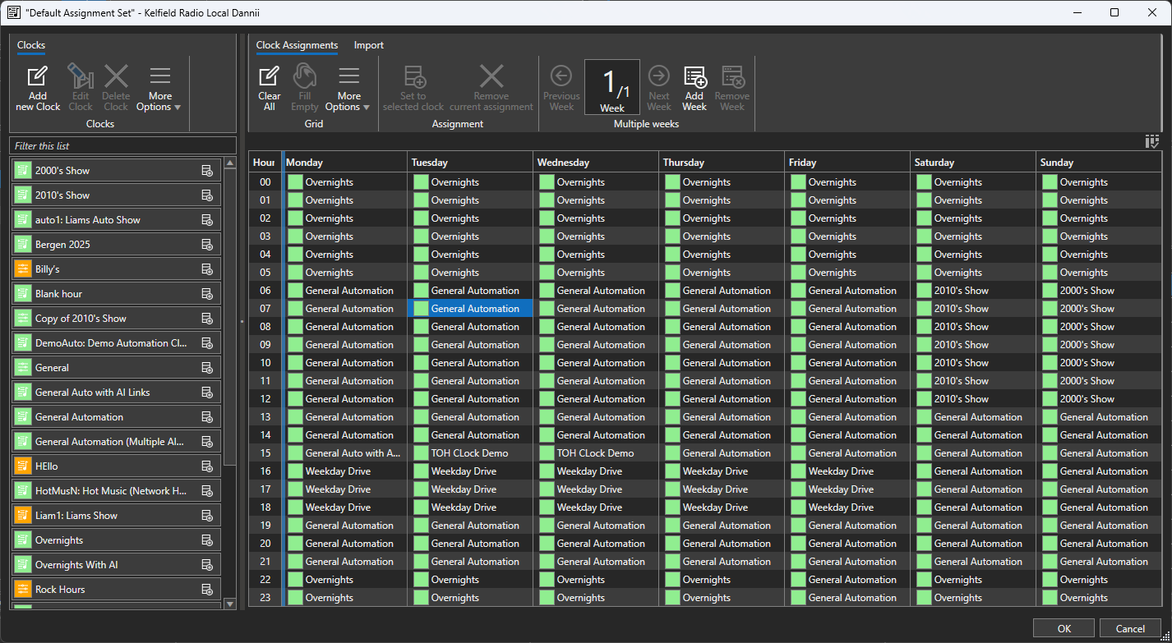Click hour 13 row header

(x=265, y=417)
